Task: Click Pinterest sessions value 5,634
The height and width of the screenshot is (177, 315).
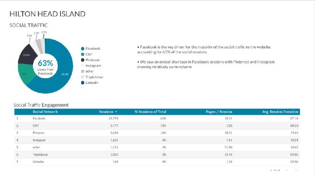Action: [114, 133]
